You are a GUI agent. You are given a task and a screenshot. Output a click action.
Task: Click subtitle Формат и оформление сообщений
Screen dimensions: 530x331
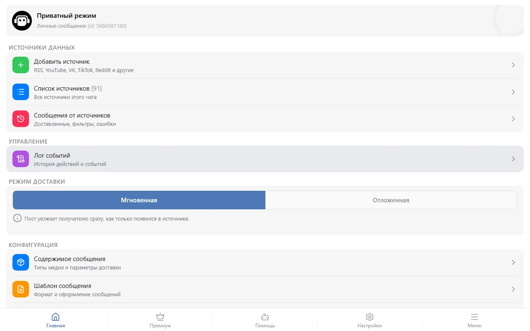coord(77,295)
